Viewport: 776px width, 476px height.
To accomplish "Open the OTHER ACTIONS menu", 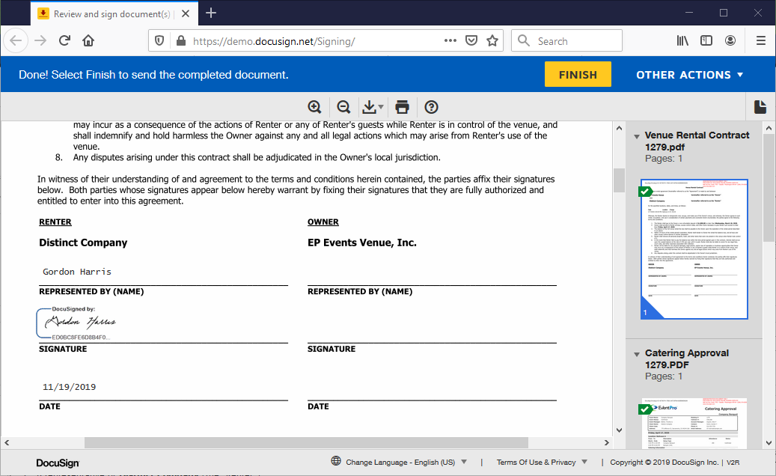I will (x=689, y=75).
